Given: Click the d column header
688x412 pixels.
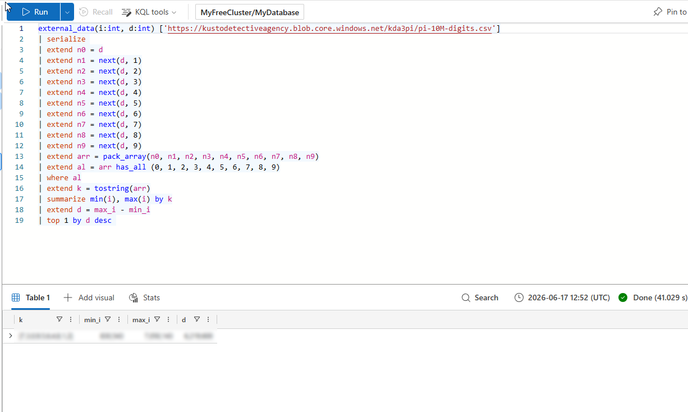Looking at the screenshot, I should [x=184, y=319].
